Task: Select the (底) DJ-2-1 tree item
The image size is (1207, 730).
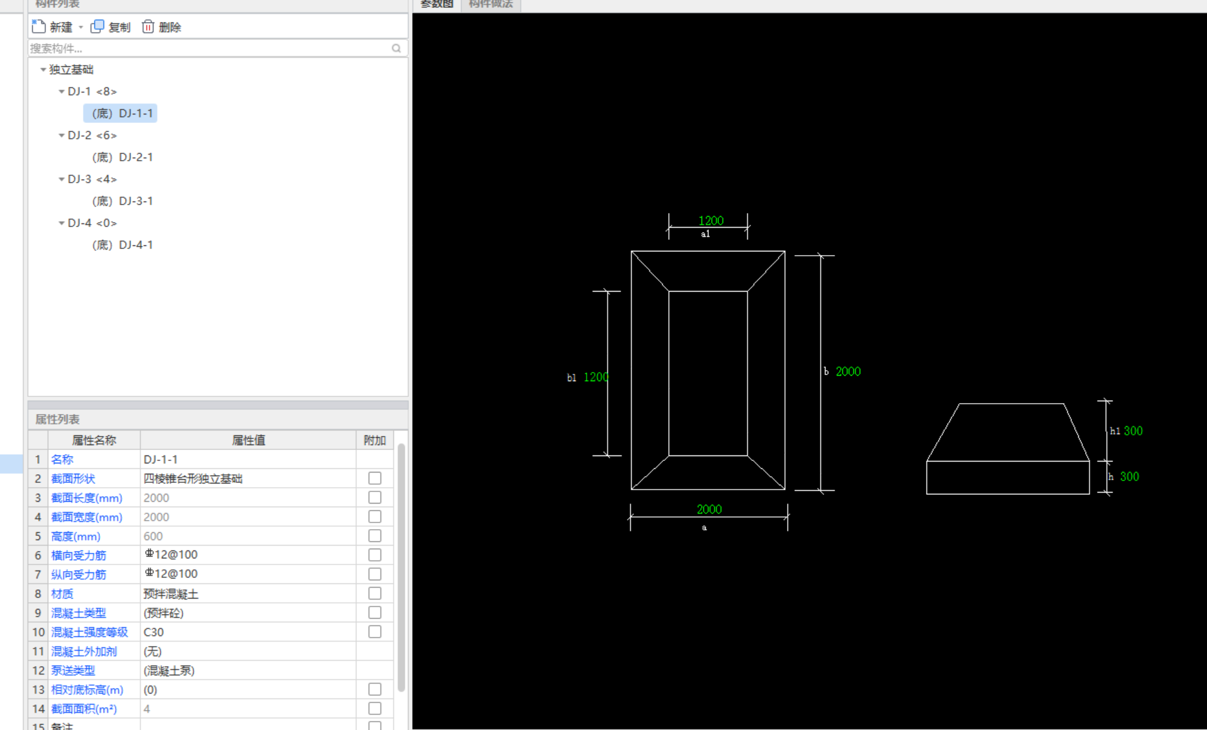Action: pos(122,157)
